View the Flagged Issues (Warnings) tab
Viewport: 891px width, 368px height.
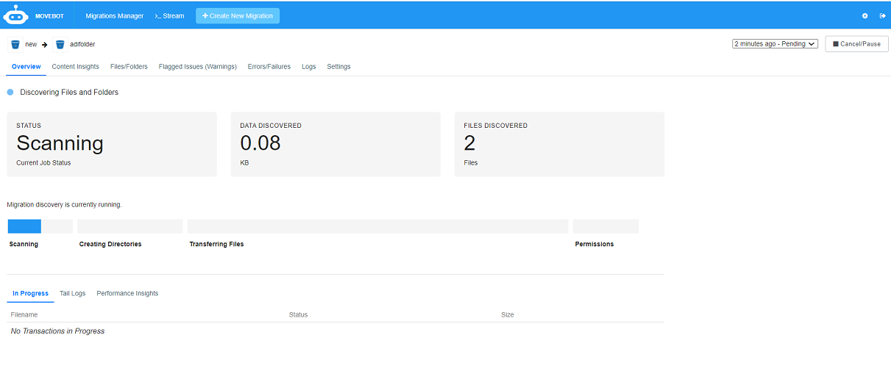[197, 67]
